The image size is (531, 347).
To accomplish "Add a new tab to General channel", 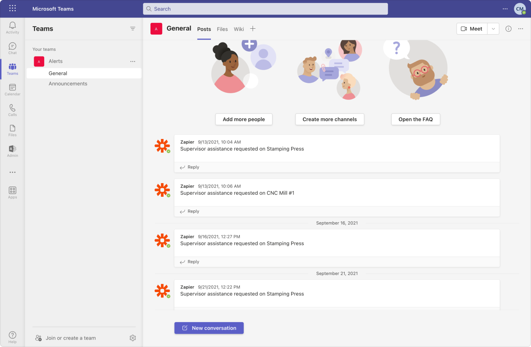I will pos(253,29).
